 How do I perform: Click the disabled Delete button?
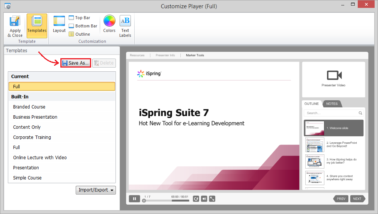(104, 63)
